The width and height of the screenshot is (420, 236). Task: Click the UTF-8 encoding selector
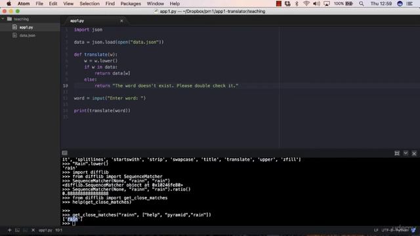click(x=388, y=230)
